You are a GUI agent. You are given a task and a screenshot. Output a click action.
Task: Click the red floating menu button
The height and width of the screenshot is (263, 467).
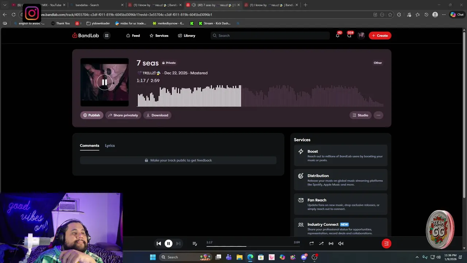[x=386, y=244]
